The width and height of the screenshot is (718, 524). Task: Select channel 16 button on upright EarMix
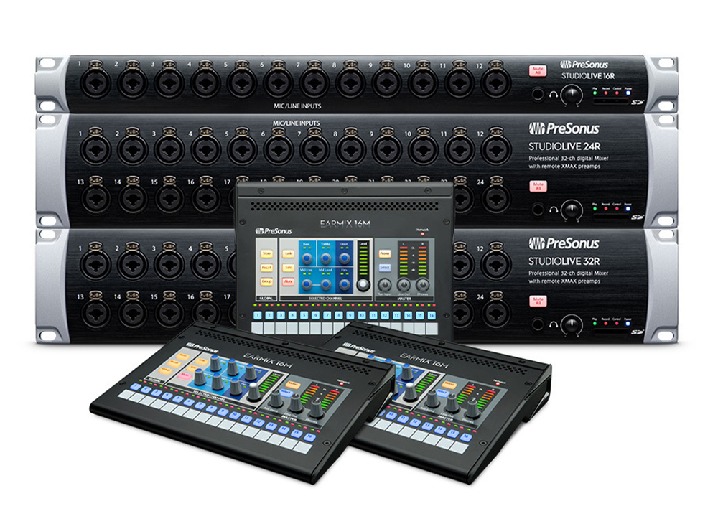click(432, 315)
